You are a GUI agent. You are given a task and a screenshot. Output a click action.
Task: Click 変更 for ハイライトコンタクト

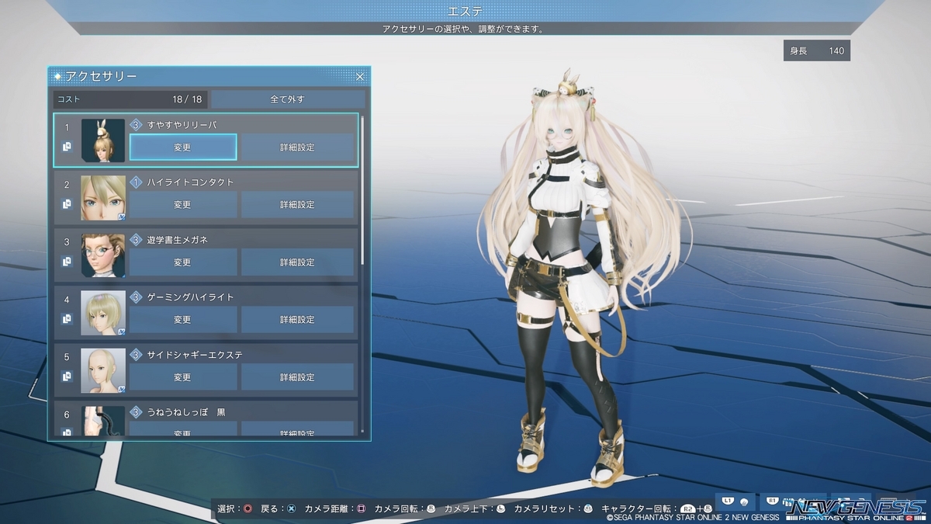(182, 204)
